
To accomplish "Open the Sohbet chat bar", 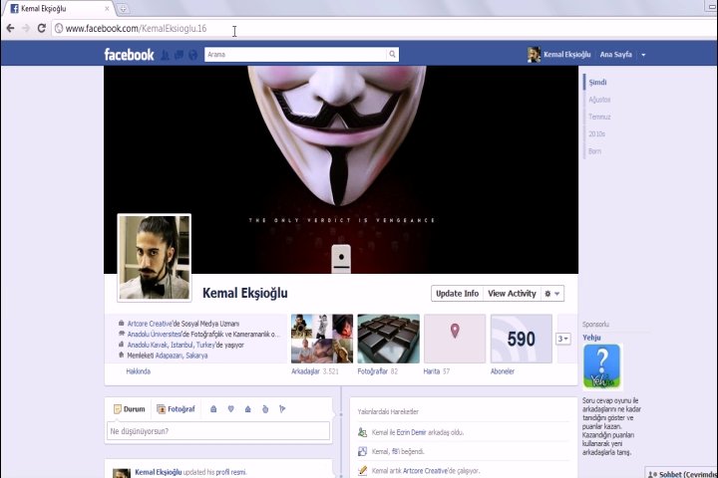I will pos(681,473).
